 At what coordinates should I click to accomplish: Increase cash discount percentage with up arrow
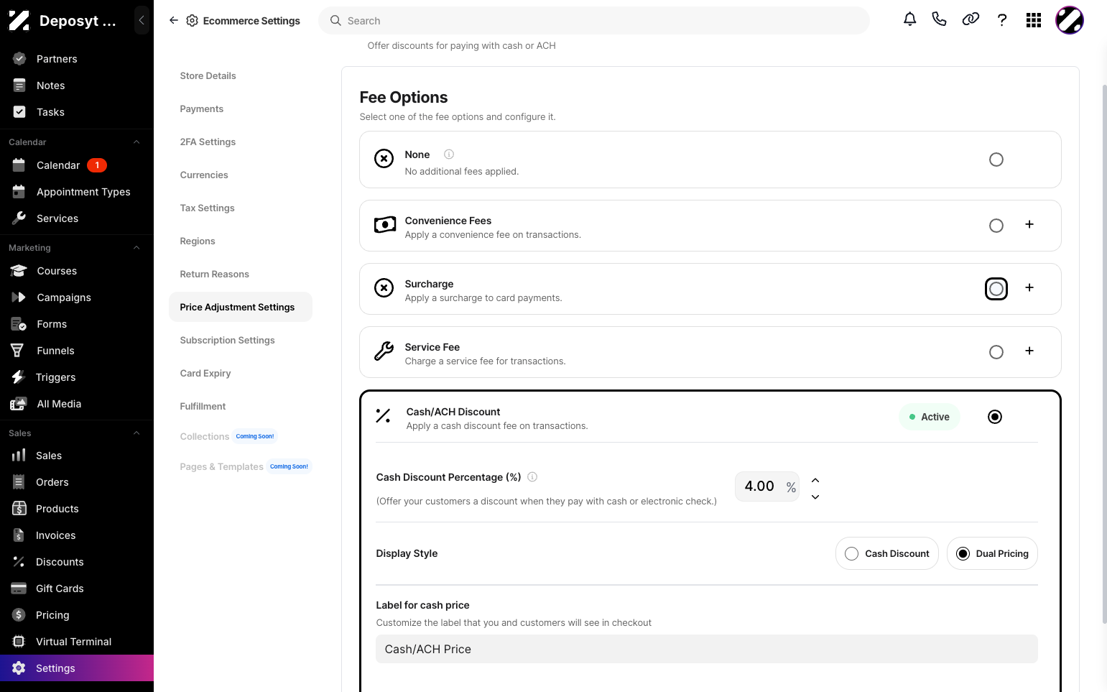815,480
